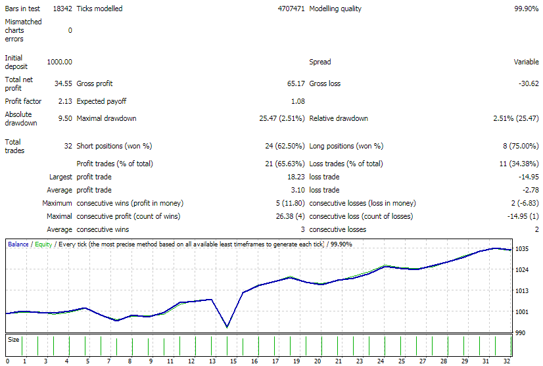The height and width of the screenshot is (366, 543).
Task: Click the Every tick method description in chart
Action: pyautogui.click(x=191, y=244)
